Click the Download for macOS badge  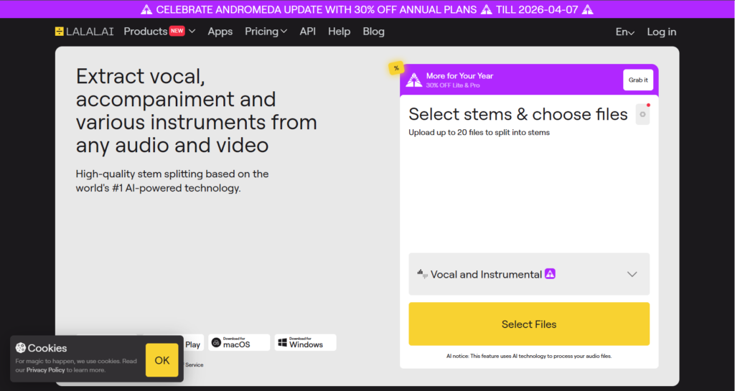(x=239, y=342)
